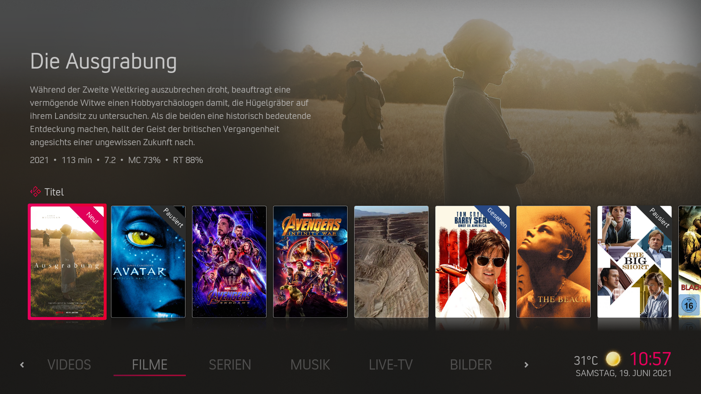Viewport: 701px width, 394px height.
Task: Open the LIVE-TV section
Action: tap(391, 365)
